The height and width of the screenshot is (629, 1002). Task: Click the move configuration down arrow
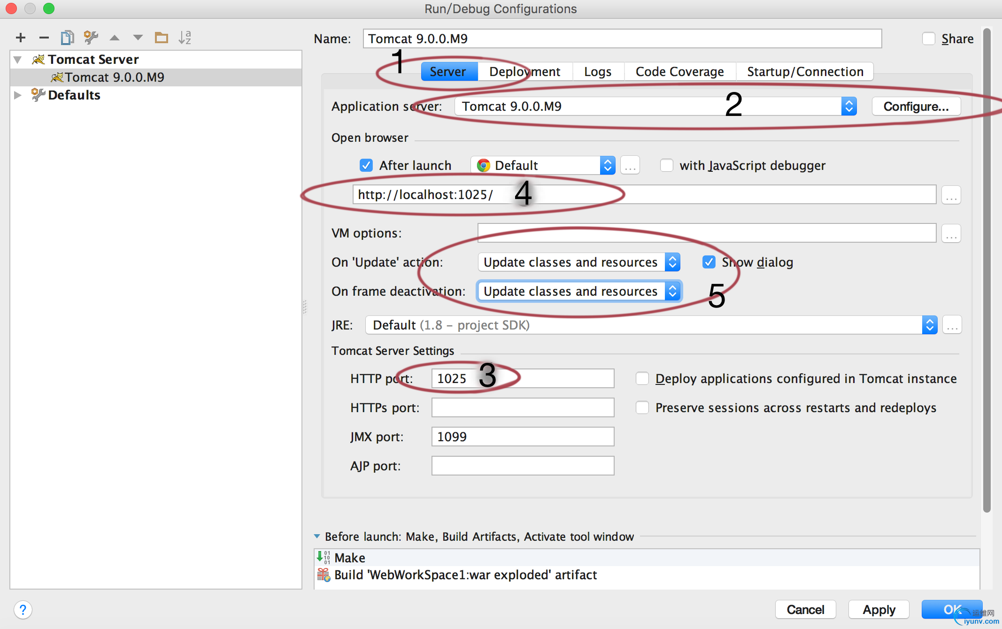[x=138, y=38]
